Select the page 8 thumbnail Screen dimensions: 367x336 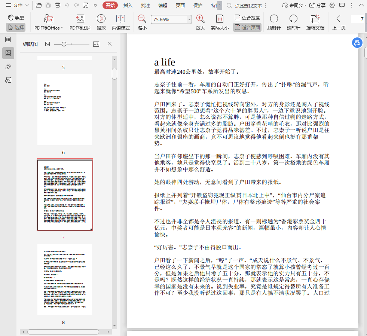click(x=65, y=280)
